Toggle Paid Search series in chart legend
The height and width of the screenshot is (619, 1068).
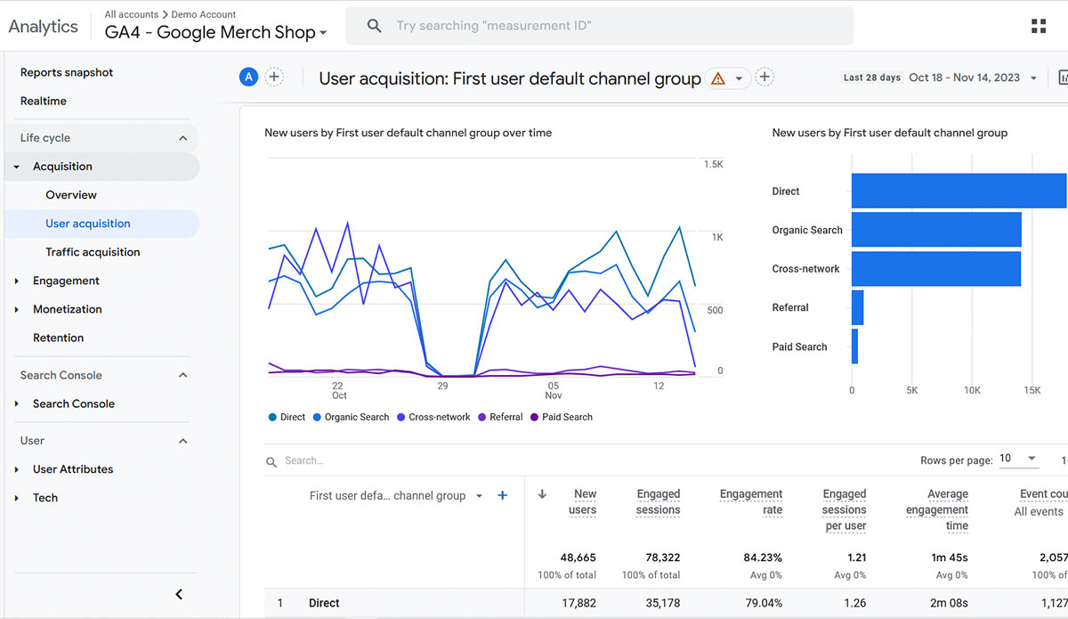[561, 417]
